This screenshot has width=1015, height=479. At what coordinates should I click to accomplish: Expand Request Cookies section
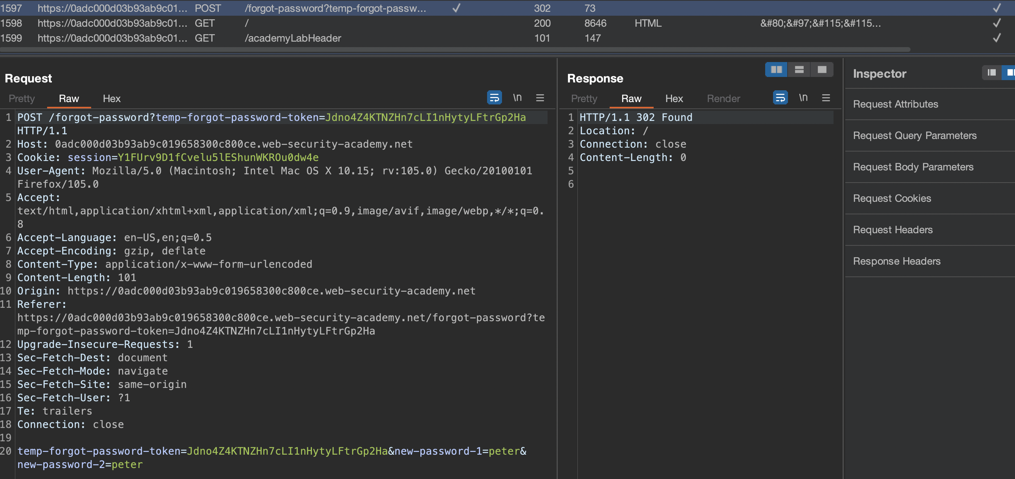click(x=892, y=198)
